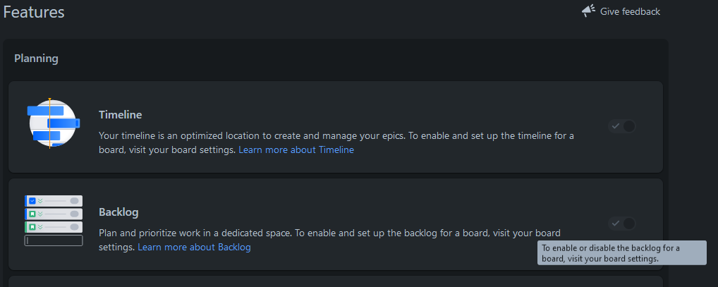Click the Backlog feature illustration icon
718x287 pixels.
(x=54, y=221)
